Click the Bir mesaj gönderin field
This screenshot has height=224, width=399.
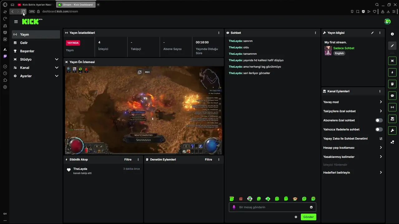272,207
